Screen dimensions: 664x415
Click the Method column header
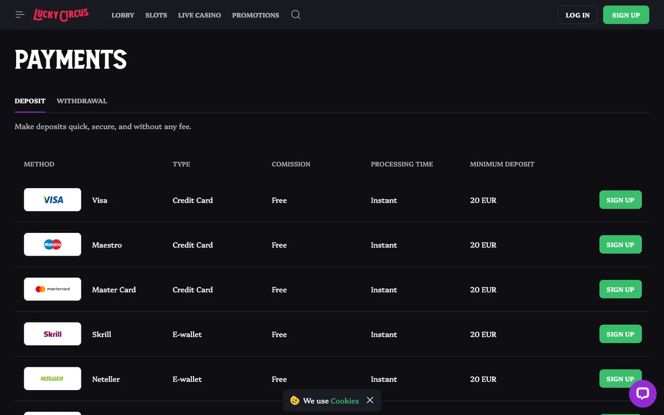(x=39, y=164)
